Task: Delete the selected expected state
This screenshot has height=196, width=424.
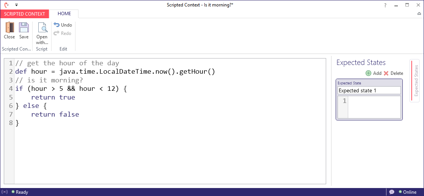Action: click(393, 73)
